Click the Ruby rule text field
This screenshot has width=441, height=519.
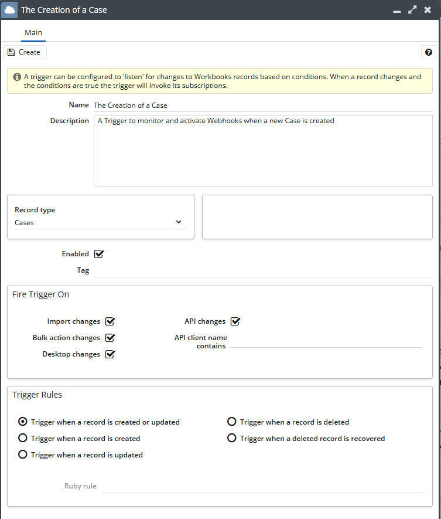click(263, 486)
